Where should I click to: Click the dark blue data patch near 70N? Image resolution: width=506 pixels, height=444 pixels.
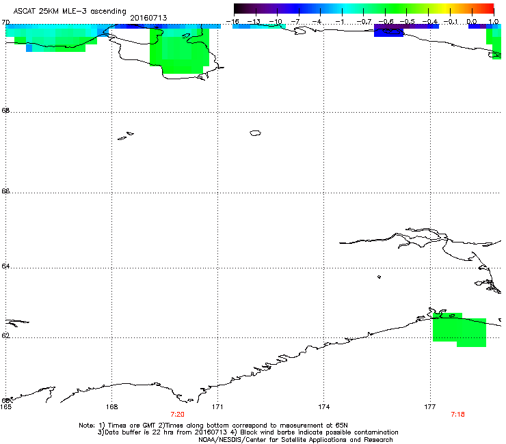388,33
